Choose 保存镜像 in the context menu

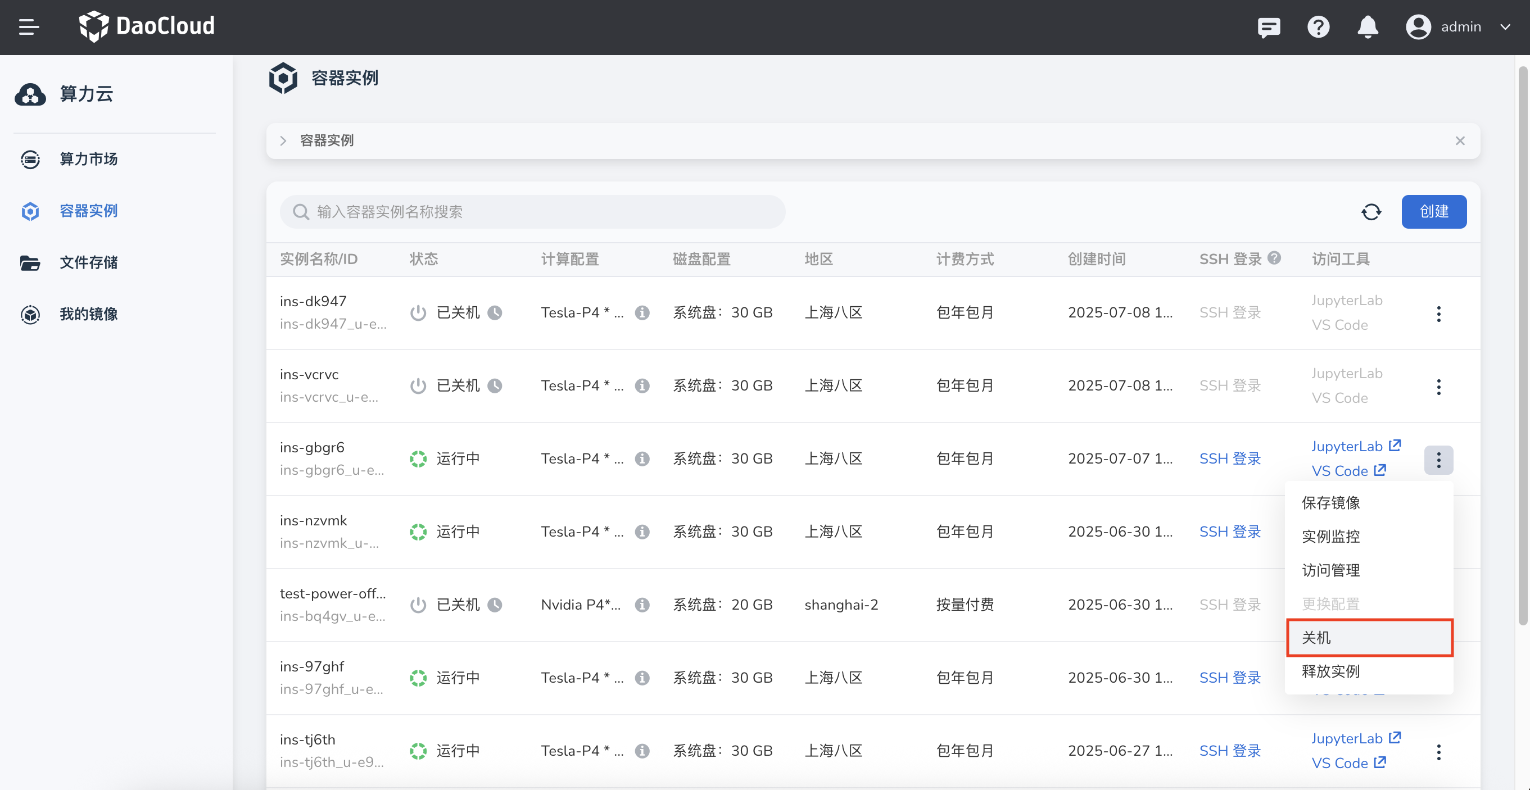tap(1330, 503)
